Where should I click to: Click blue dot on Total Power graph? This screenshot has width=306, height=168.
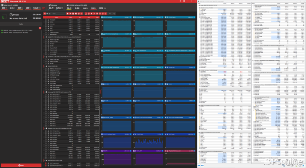pyautogui.click(x=162, y=134)
